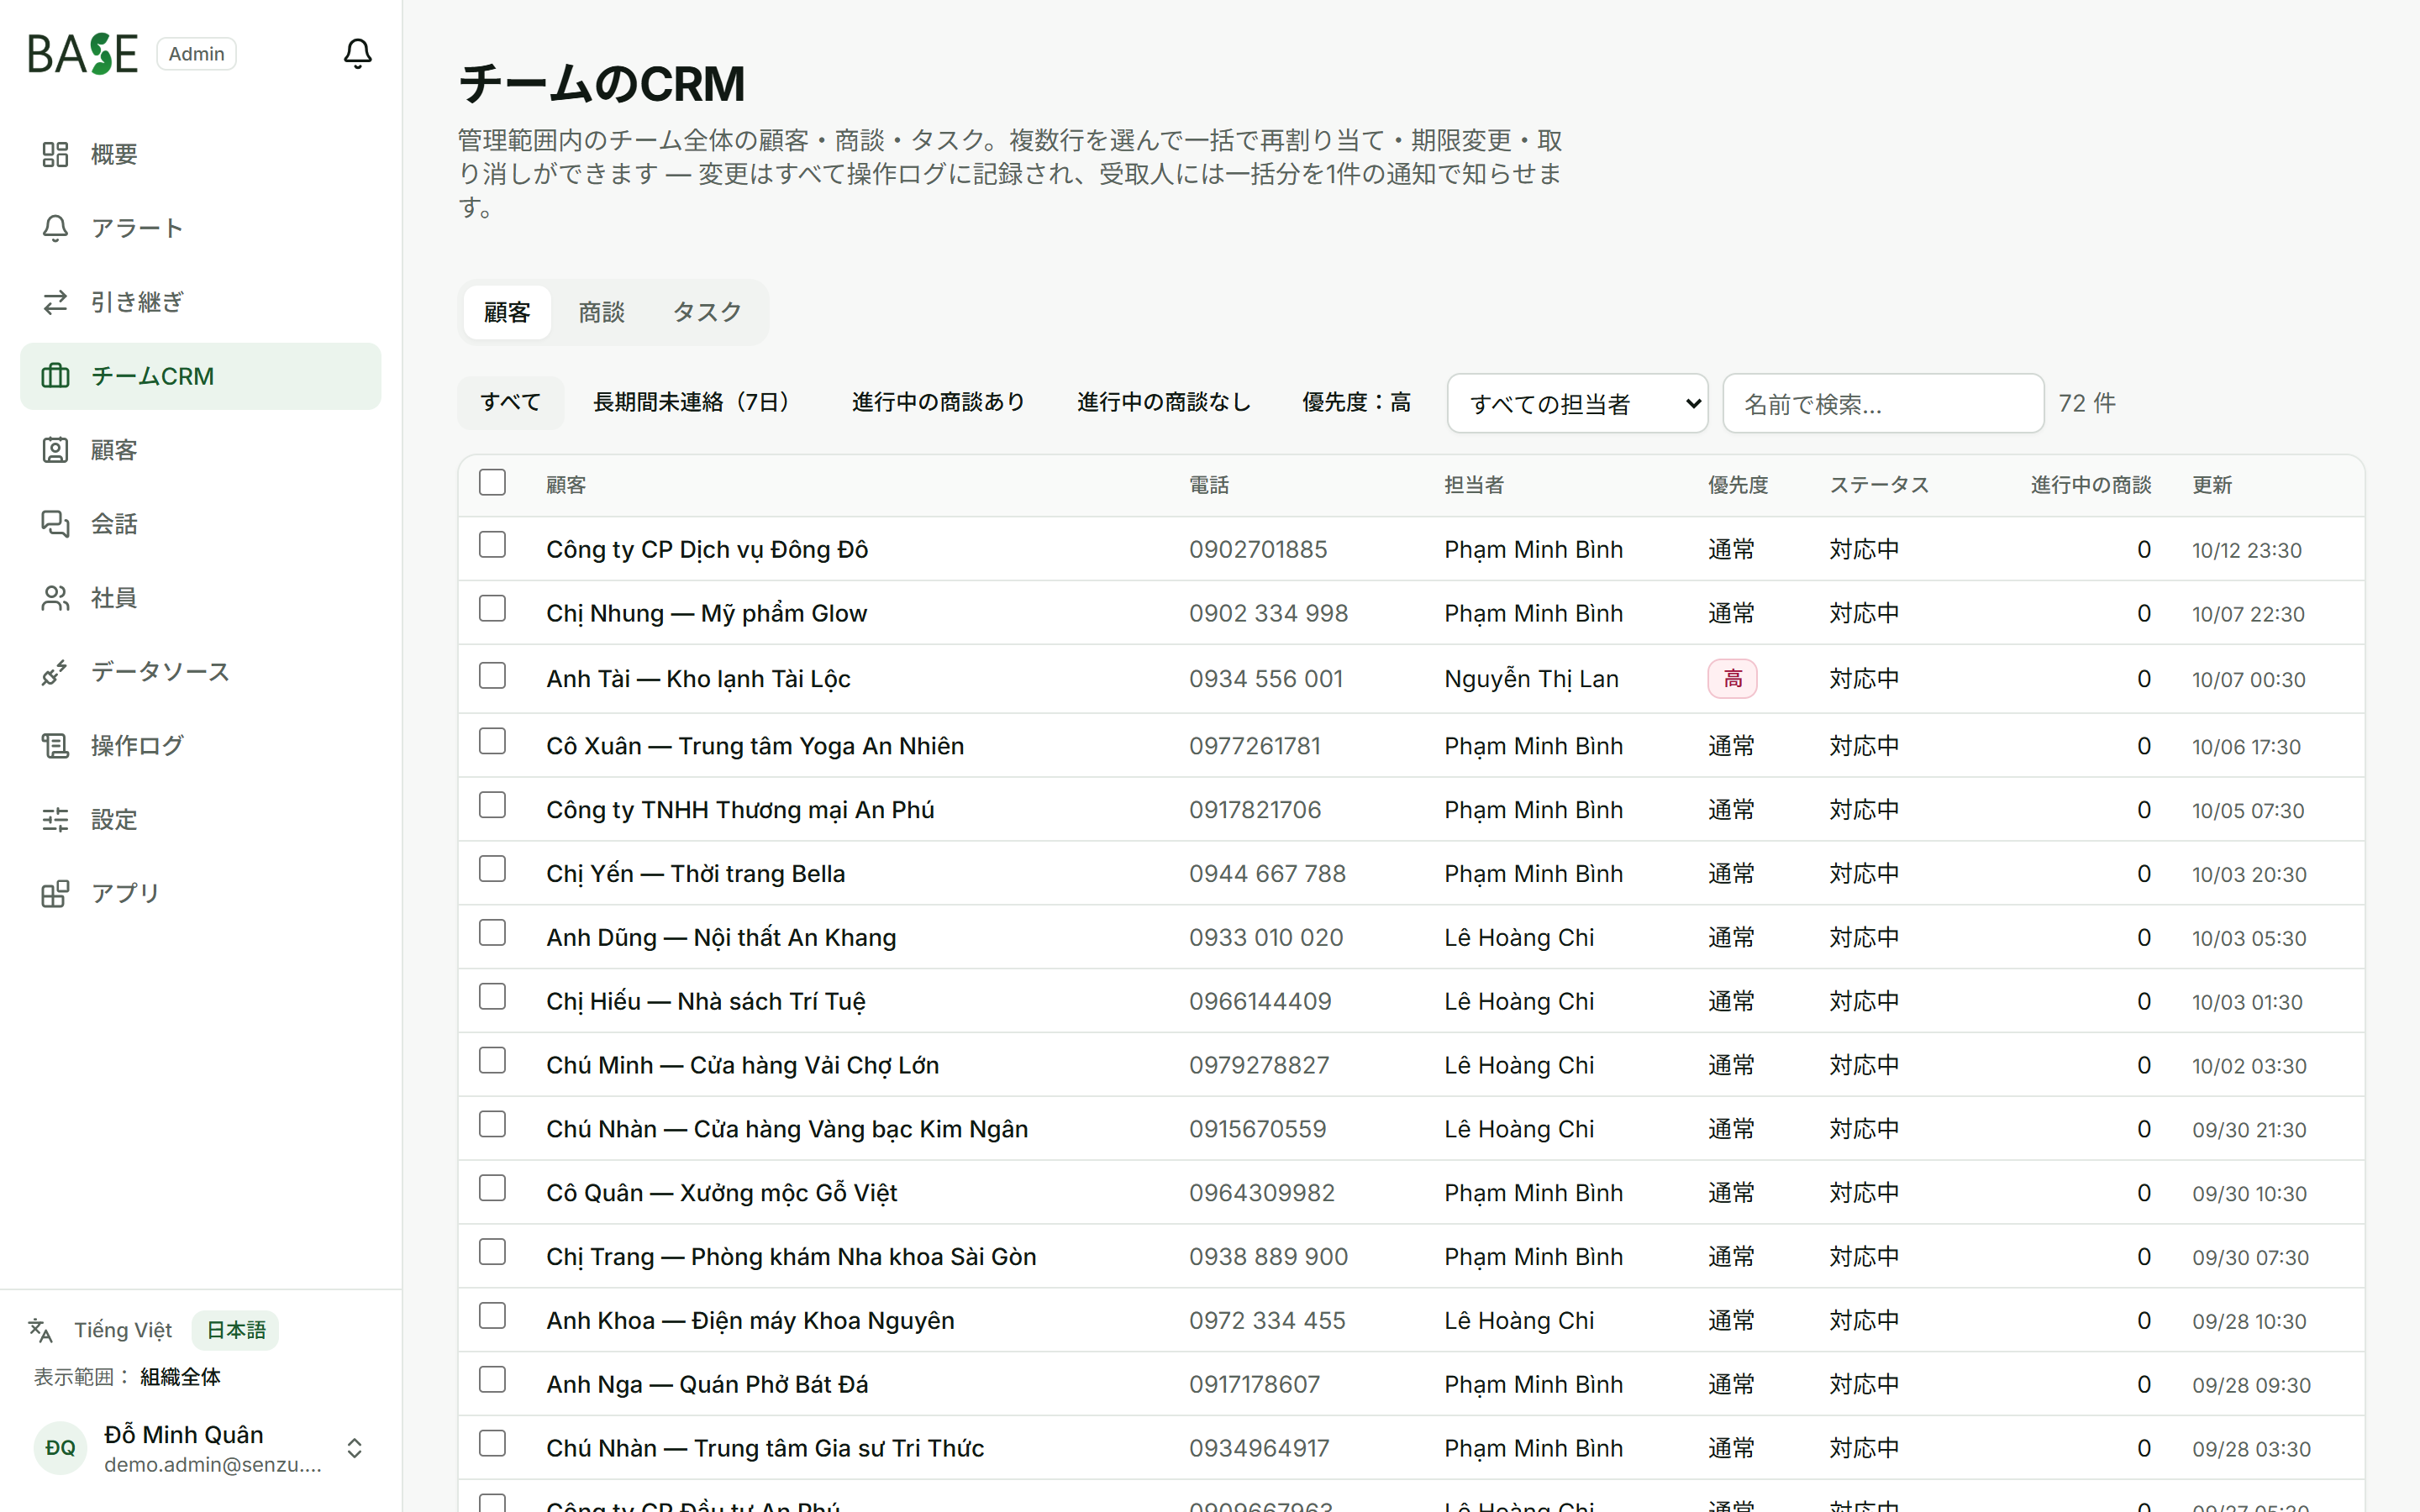2420x1512 pixels.
Task: Click the BASE logo
Action: tap(82, 54)
